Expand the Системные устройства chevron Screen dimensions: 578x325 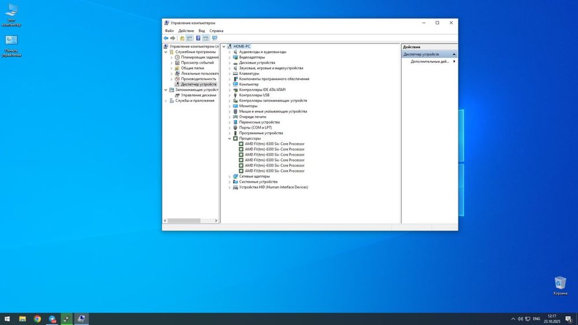coord(229,182)
